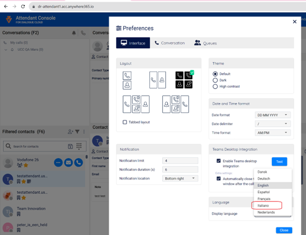306x235 pixels.
Task: Click the blue Test button
Action: click(x=279, y=162)
